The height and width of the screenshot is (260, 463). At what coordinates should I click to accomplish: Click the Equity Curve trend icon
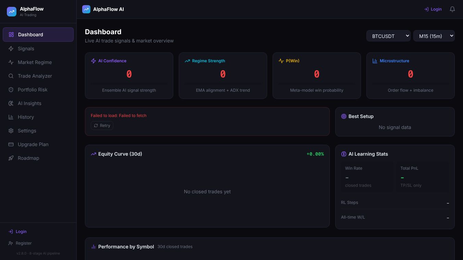(93, 154)
